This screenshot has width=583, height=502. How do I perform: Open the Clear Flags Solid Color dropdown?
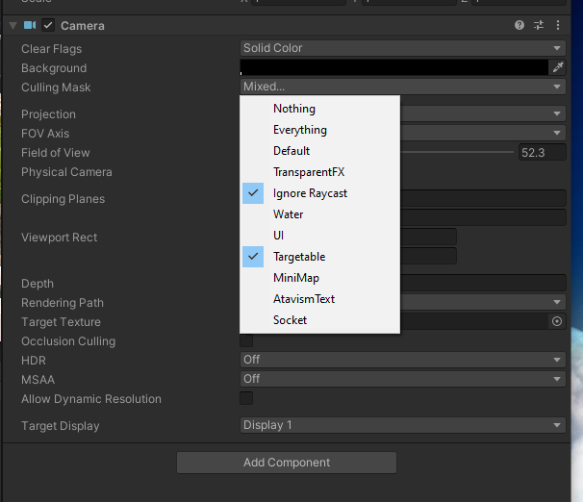coord(403,48)
